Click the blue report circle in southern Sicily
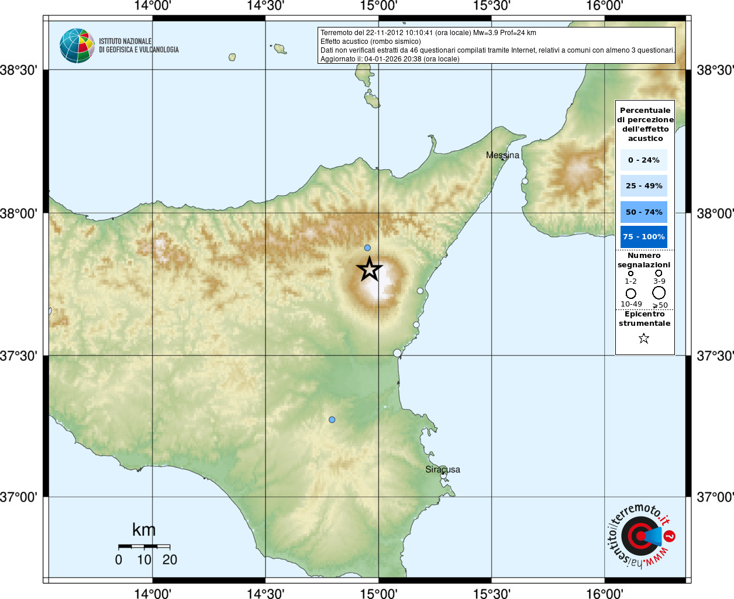 click(x=332, y=419)
